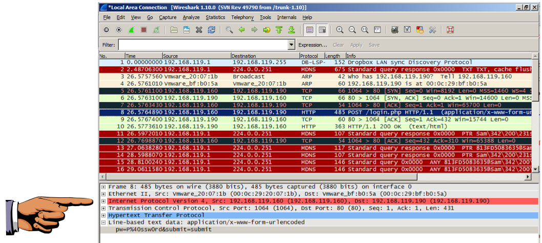Edit capture filter icon

pos(395,30)
